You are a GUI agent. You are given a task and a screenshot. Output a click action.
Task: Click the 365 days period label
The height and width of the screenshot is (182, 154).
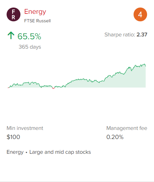[30, 47]
